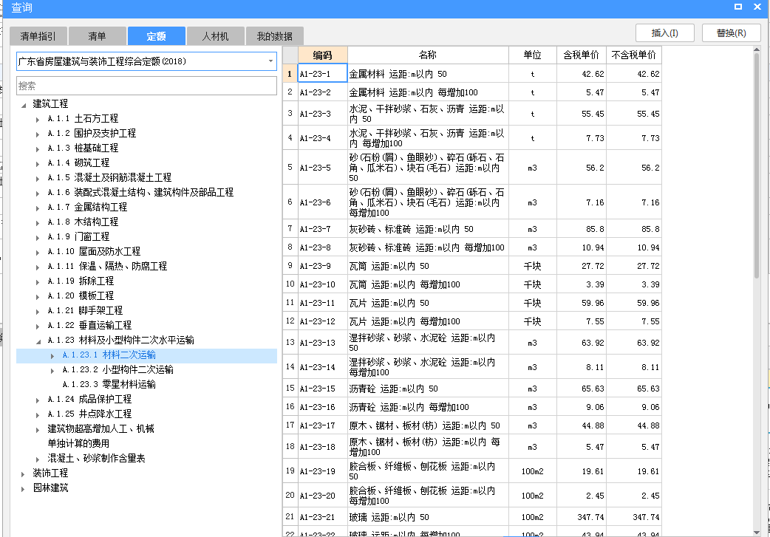Select A.1.20 模板工程 item
This screenshot has width=770, height=537.
coord(81,295)
